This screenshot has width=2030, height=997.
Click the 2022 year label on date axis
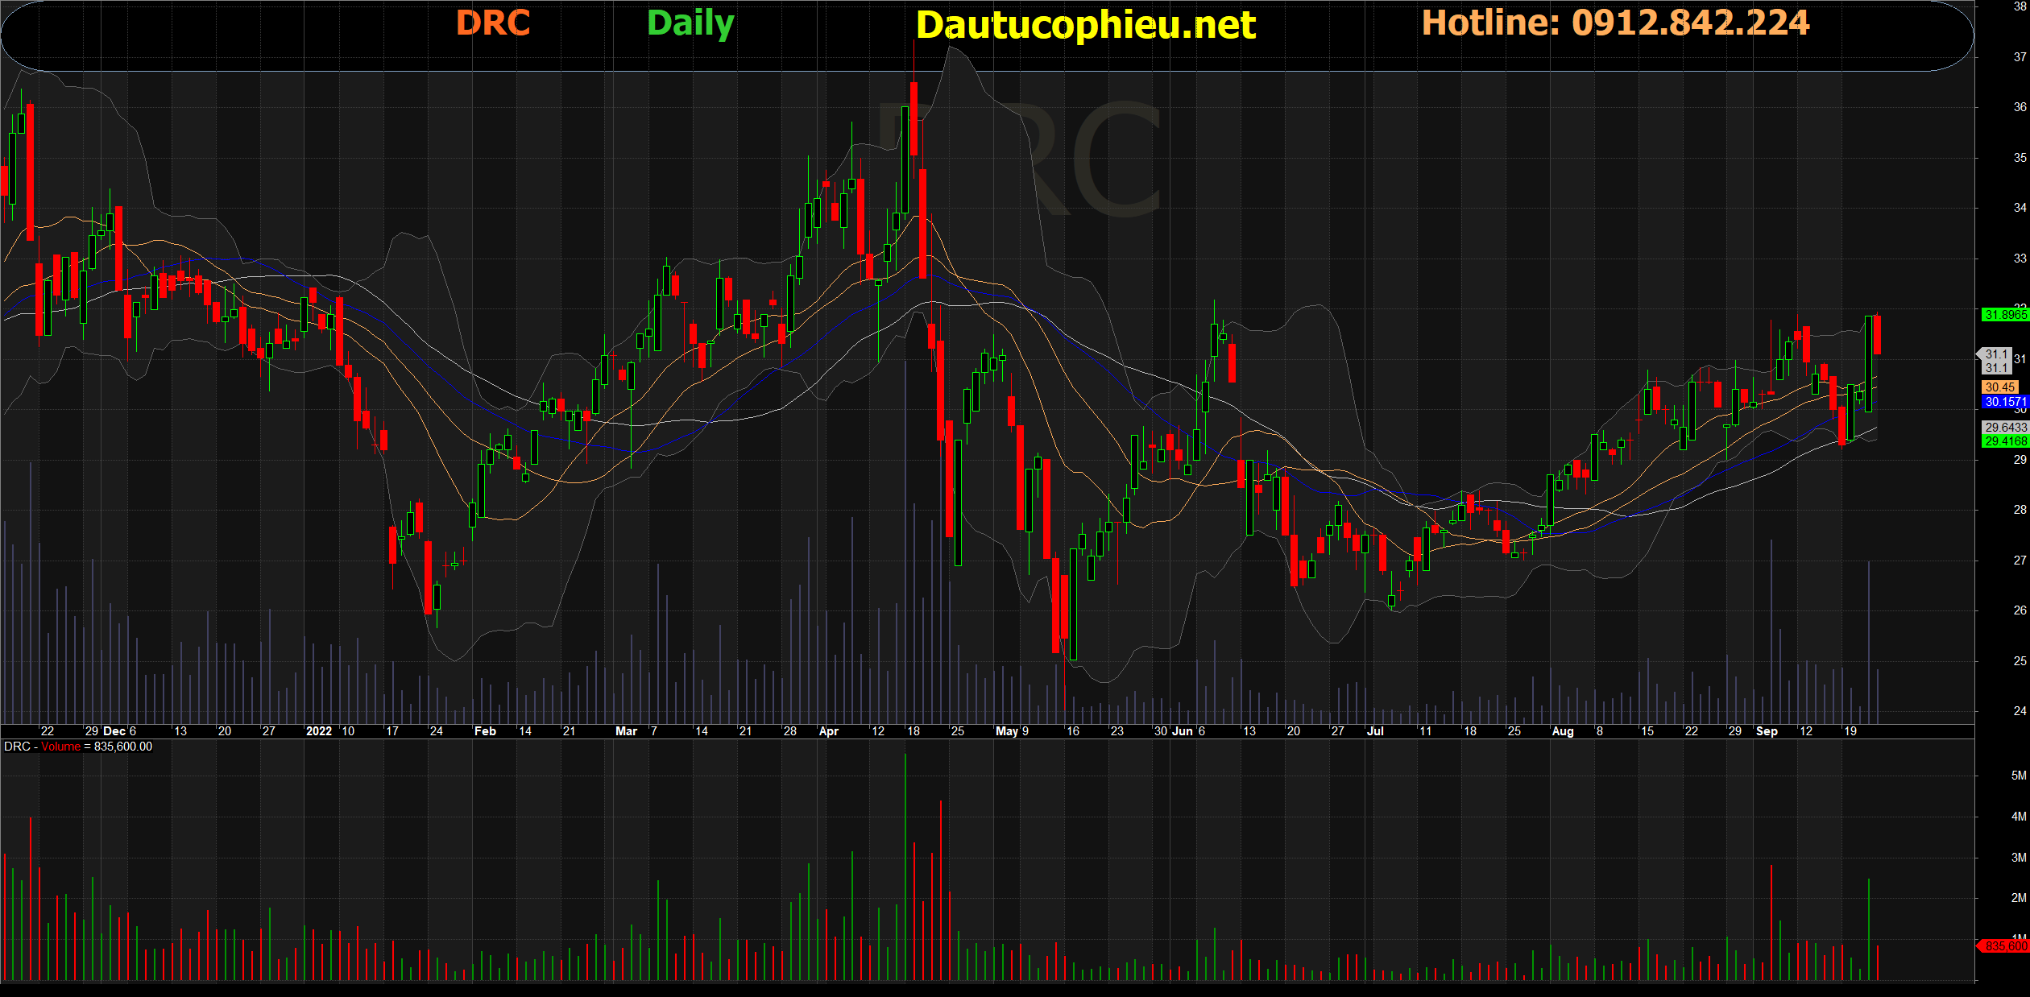point(319,731)
